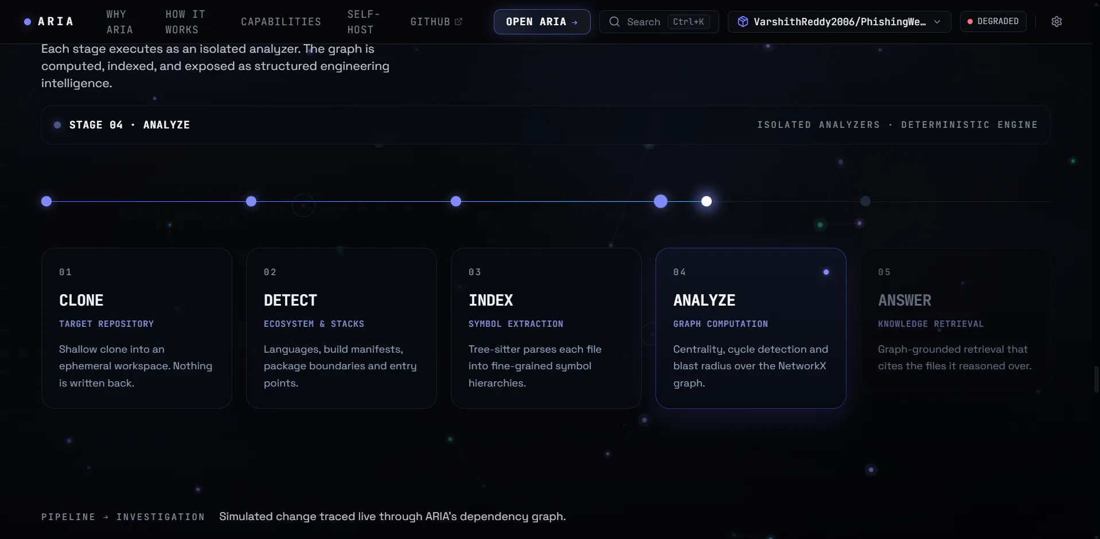This screenshot has height=539, width=1100.
Task: Click the active dot on Analyze card
Action: tap(826, 272)
